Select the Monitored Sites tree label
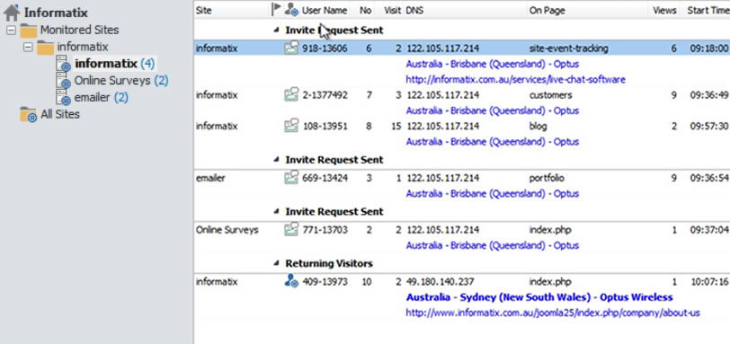 79,31
